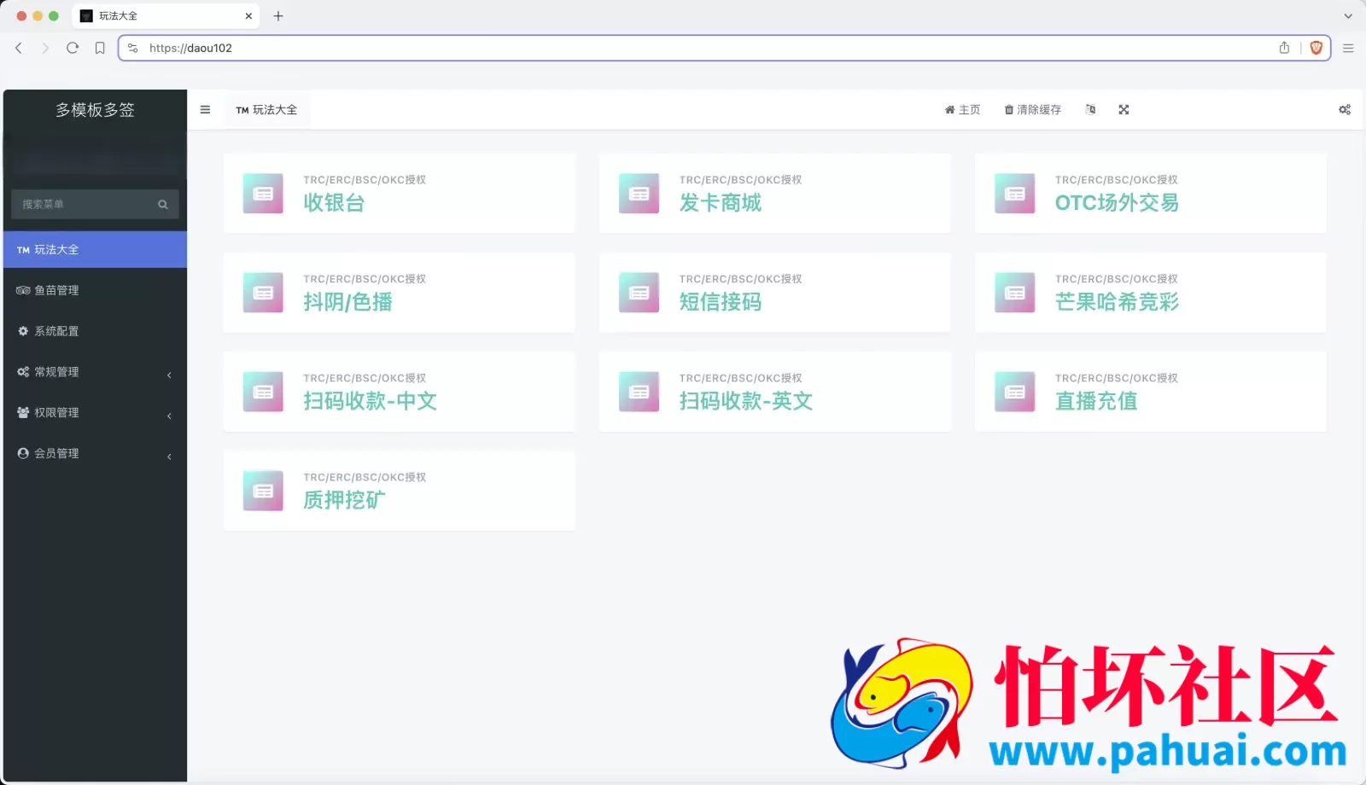Click the site info icon in address bar
This screenshot has width=1366, height=785.
[132, 48]
